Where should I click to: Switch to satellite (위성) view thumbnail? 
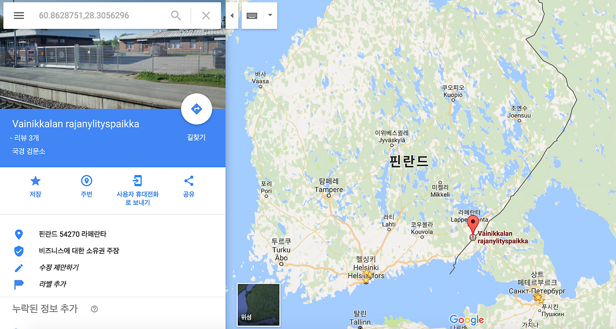(258, 303)
